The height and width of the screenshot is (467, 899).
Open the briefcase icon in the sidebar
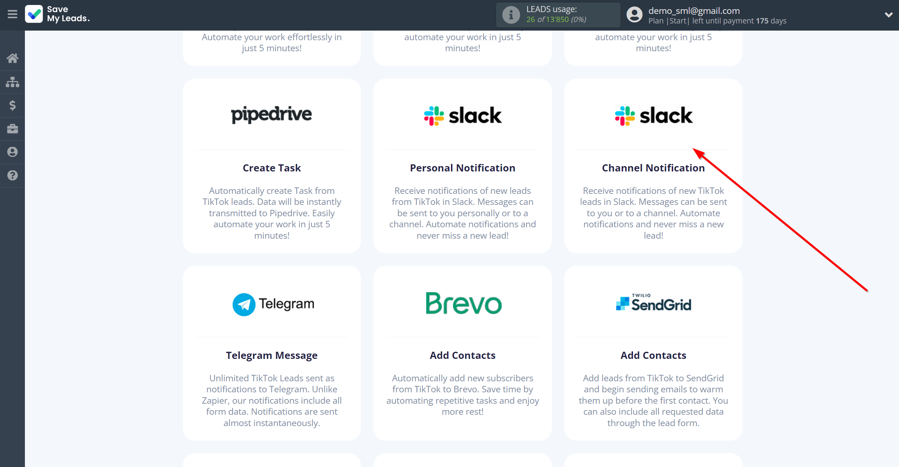12,129
